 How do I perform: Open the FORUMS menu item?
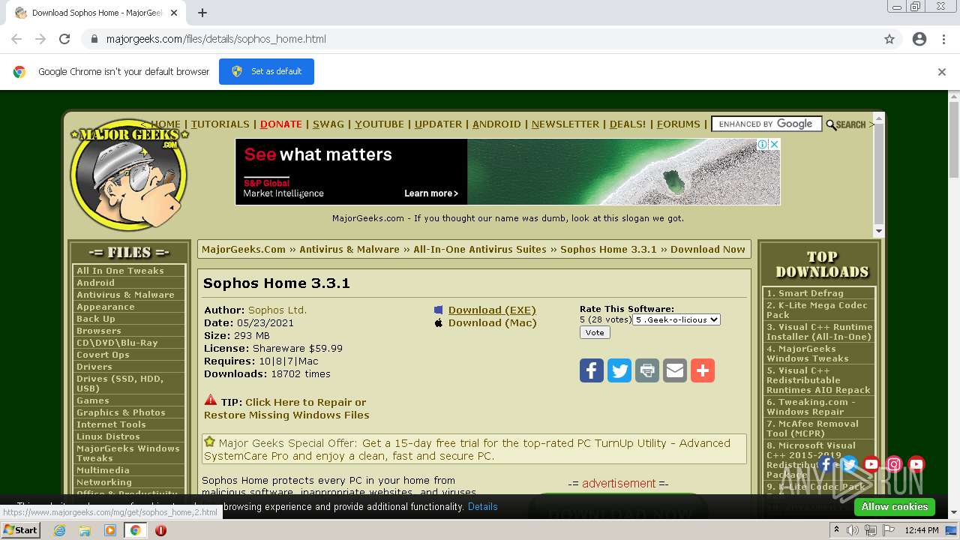coord(679,124)
